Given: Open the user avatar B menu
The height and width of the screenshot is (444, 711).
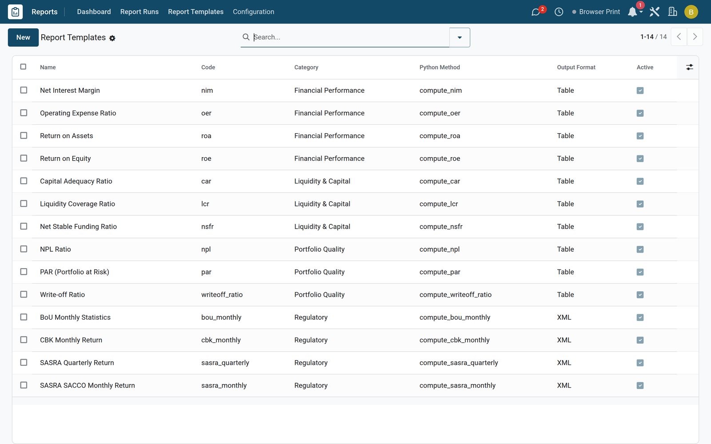Looking at the screenshot, I should click(691, 12).
